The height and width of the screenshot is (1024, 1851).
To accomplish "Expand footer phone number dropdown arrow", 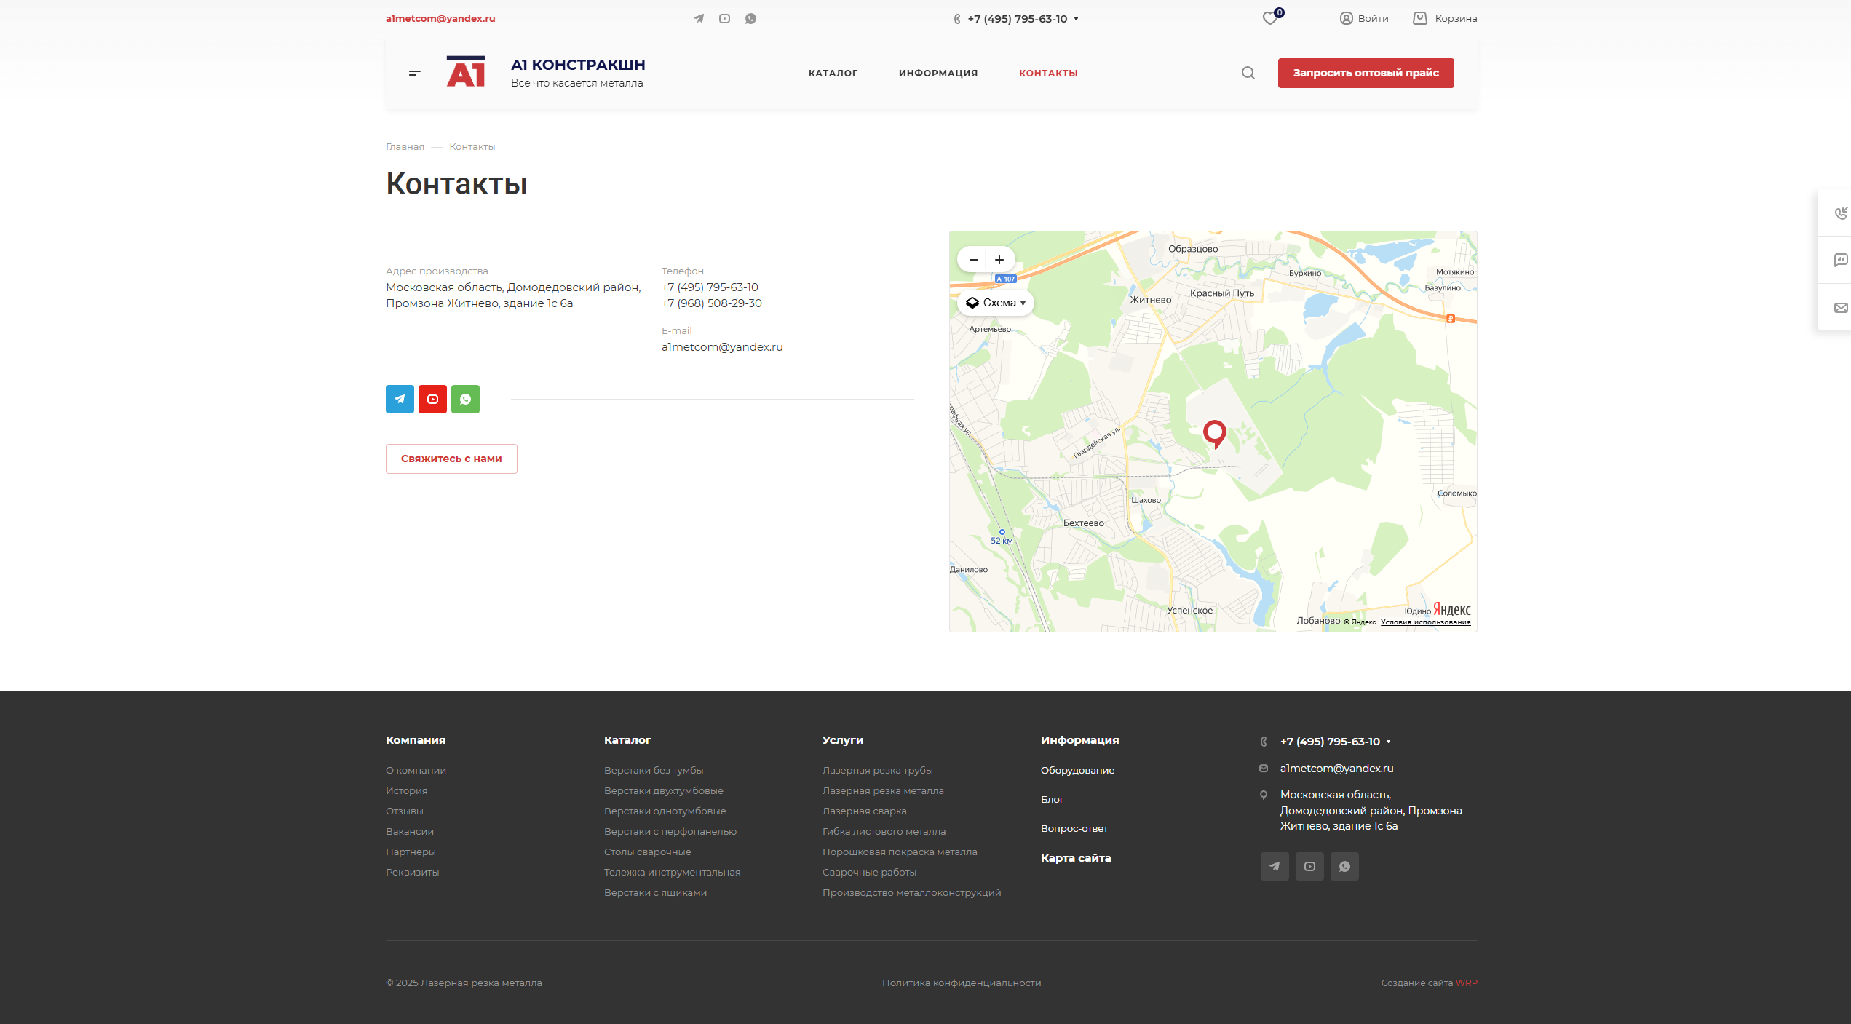I will (x=1388, y=742).
